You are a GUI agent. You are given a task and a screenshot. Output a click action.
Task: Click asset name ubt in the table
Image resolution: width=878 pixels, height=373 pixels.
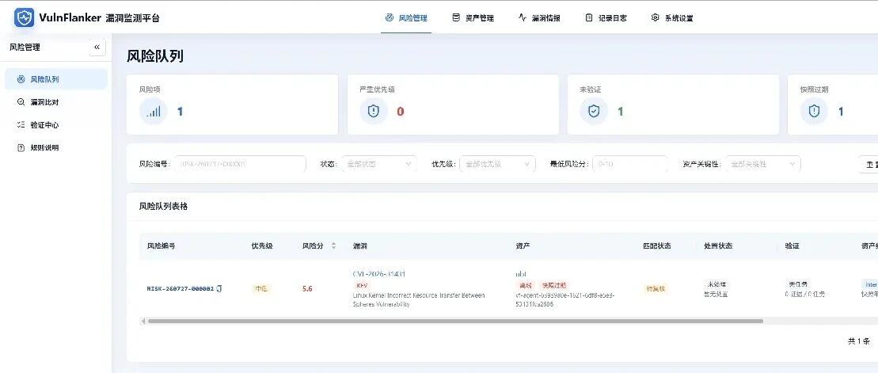521,275
